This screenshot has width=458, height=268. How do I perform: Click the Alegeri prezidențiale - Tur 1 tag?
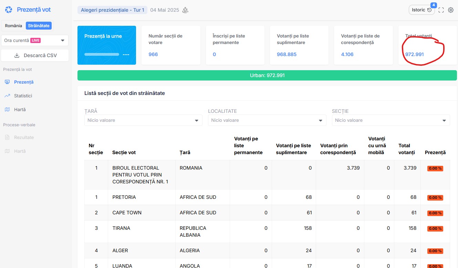(112, 10)
